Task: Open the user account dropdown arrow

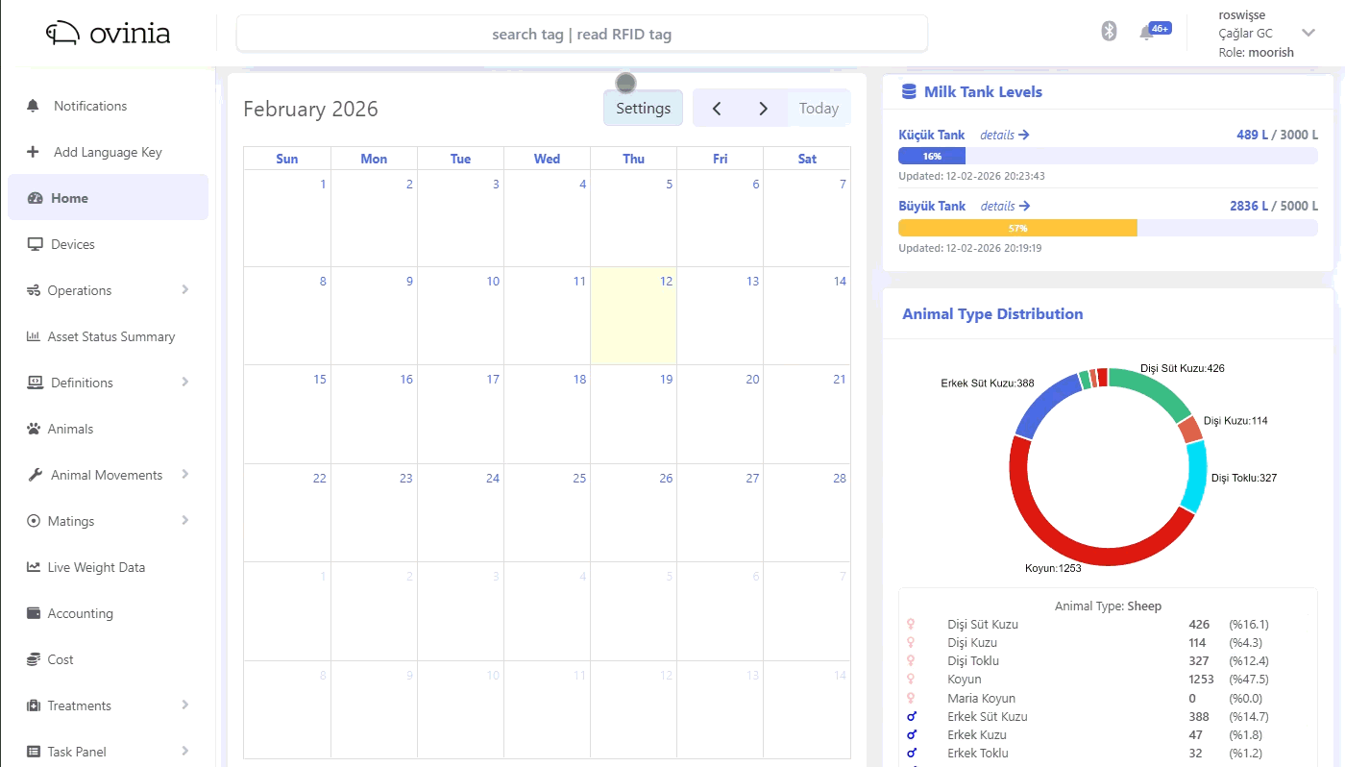Action: (x=1308, y=33)
